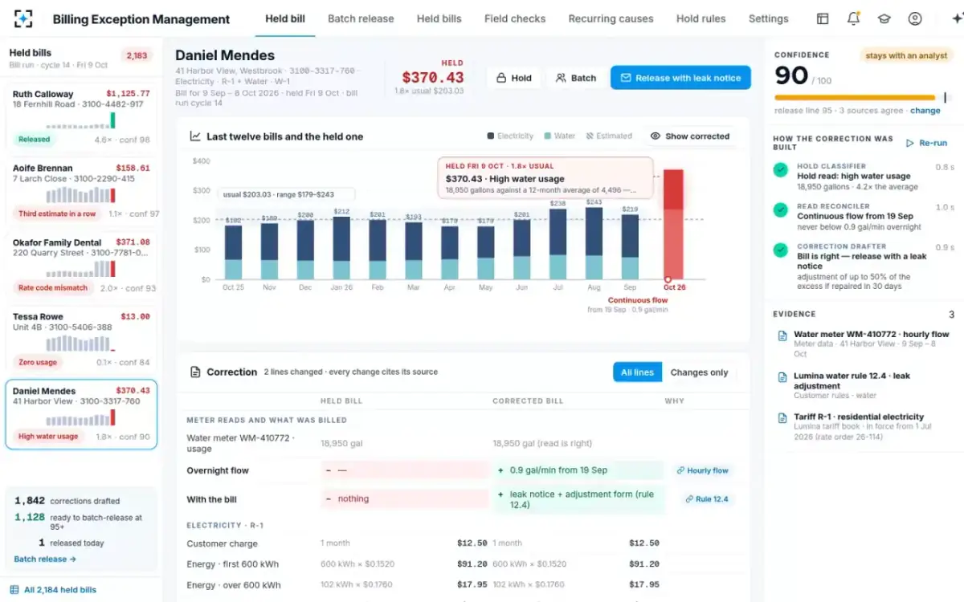The height and width of the screenshot is (602, 964).
Task: Click the 2,183 held bills count badge
Action: point(137,55)
